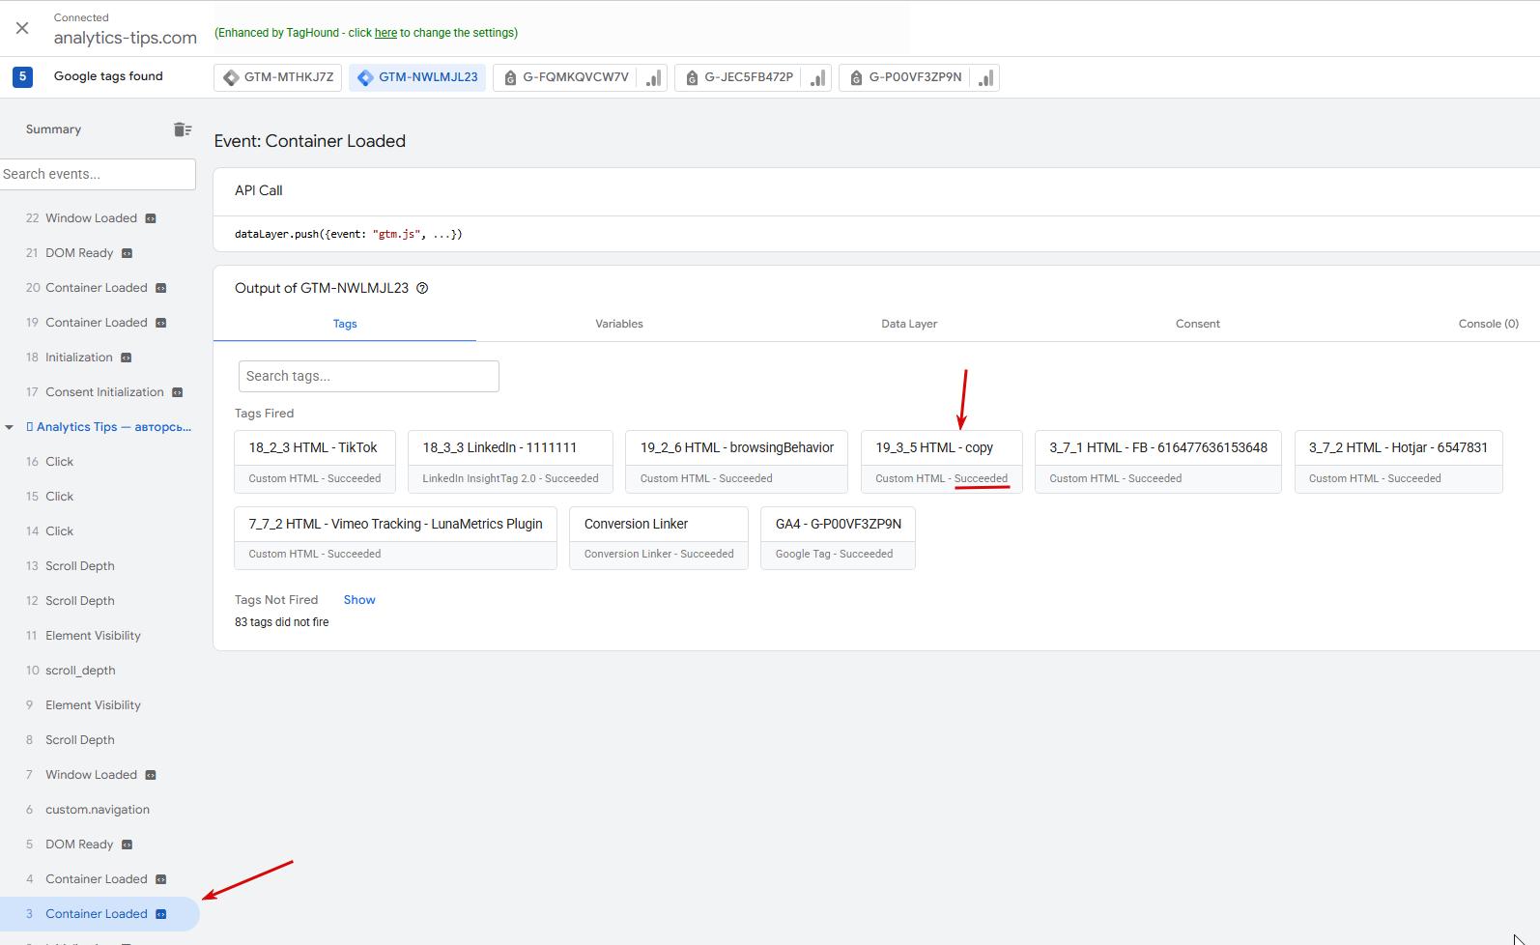
Task: Select the G-P00VF3ZP9N tag chip
Action: pyautogui.click(x=905, y=77)
